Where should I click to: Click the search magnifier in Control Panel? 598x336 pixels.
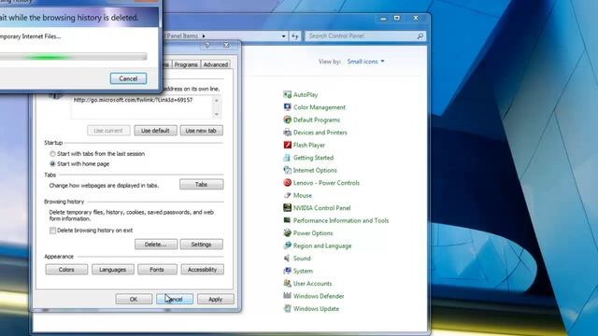(x=420, y=35)
